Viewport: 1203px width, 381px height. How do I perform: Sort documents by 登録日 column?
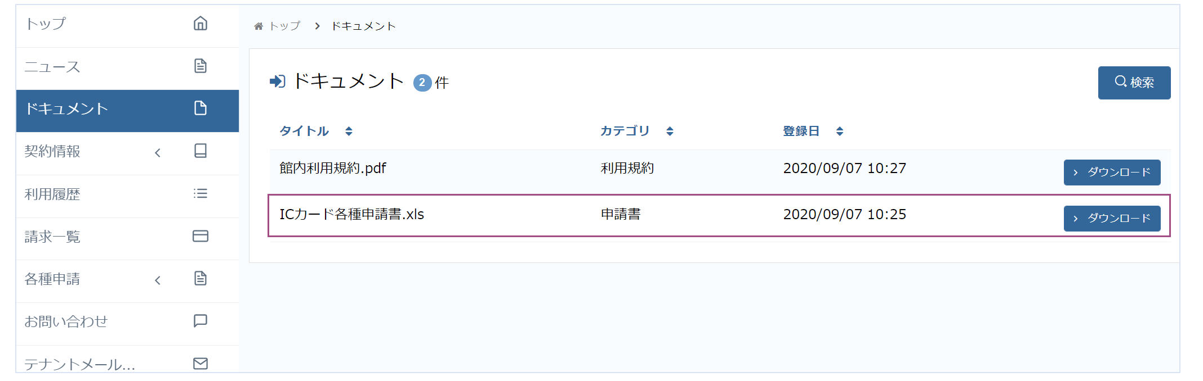840,131
